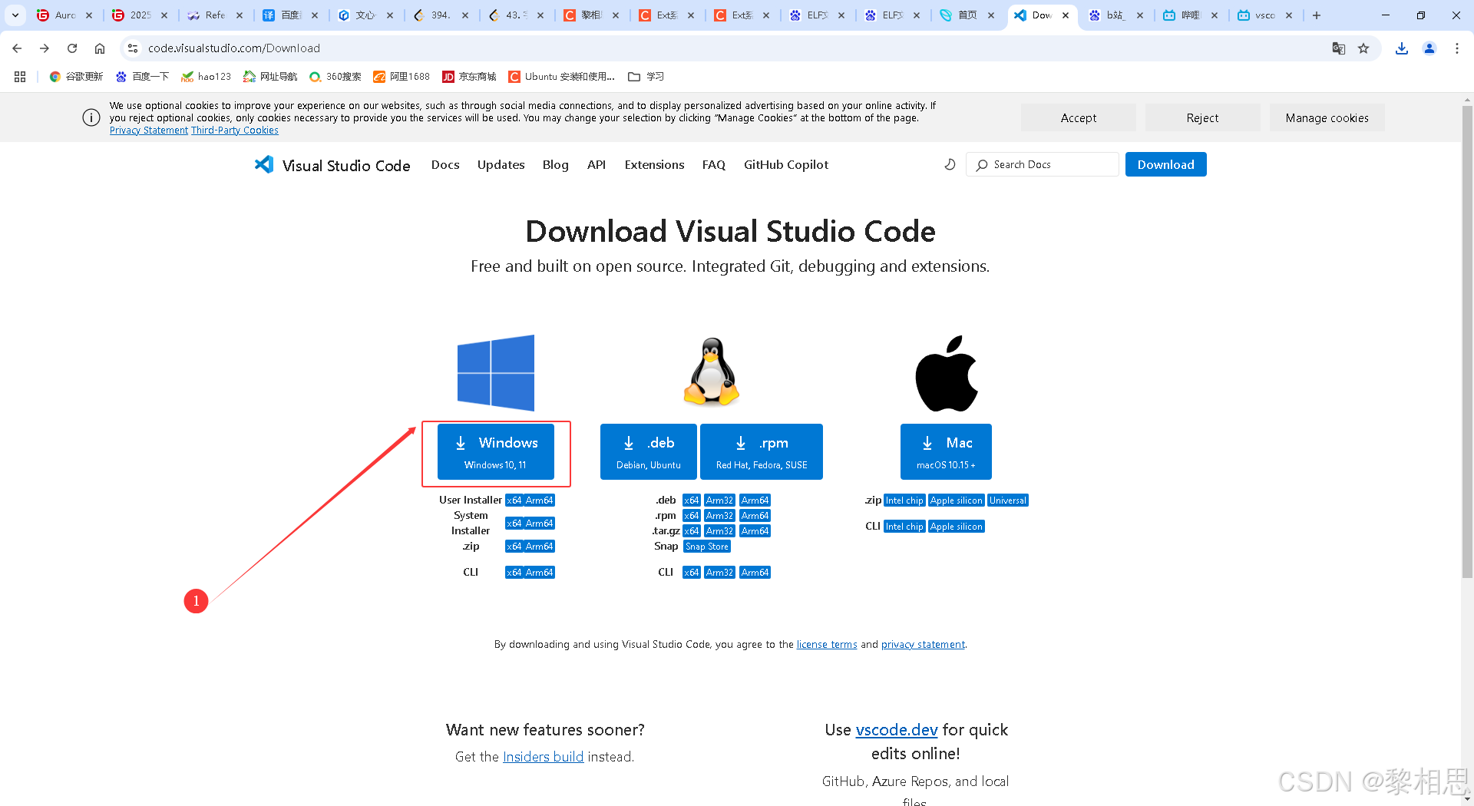Open a new tab with the plus button
1474x806 pixels.
point(1317,15)
